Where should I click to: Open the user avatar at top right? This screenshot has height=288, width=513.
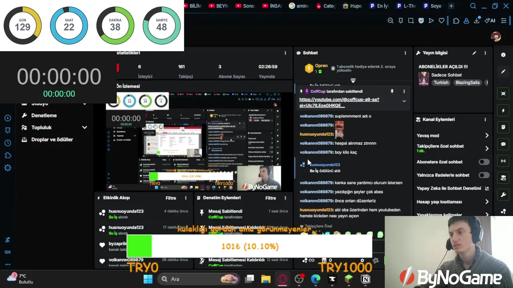[496, 36]
